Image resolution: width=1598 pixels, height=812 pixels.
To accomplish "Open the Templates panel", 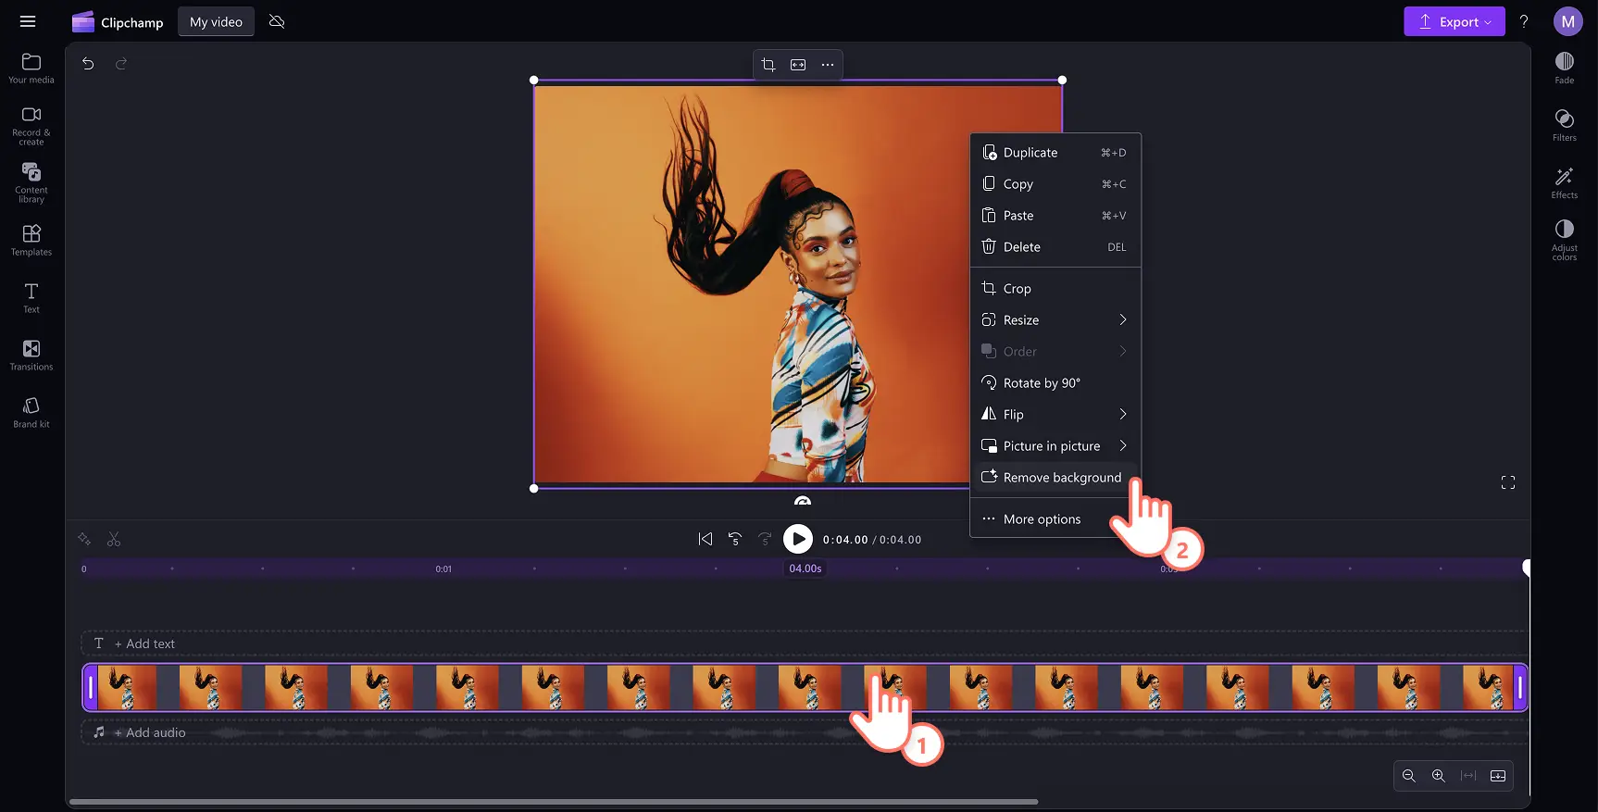I will tap(31, 240).
